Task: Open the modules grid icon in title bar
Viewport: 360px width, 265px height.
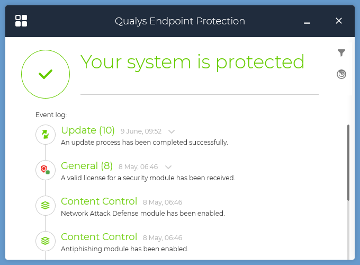Action: (21, 21)
